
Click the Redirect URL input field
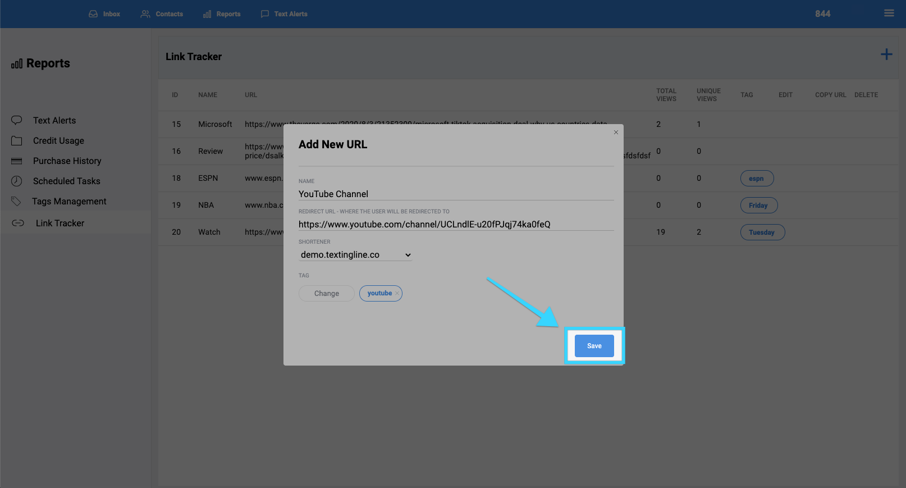point(456,224)
